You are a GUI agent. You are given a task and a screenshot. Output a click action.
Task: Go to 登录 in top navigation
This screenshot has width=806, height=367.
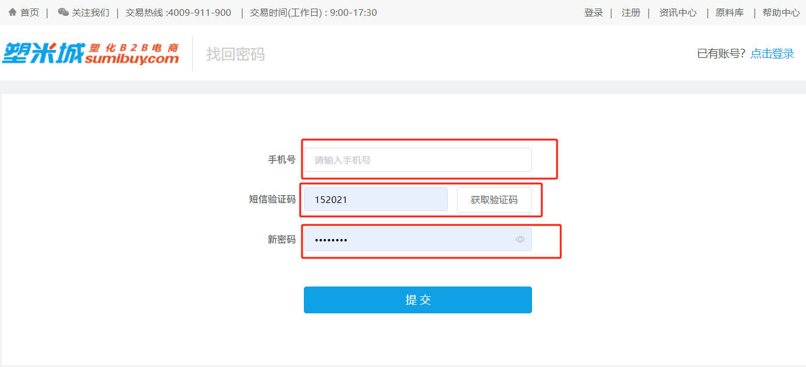[x=593, y=13]
